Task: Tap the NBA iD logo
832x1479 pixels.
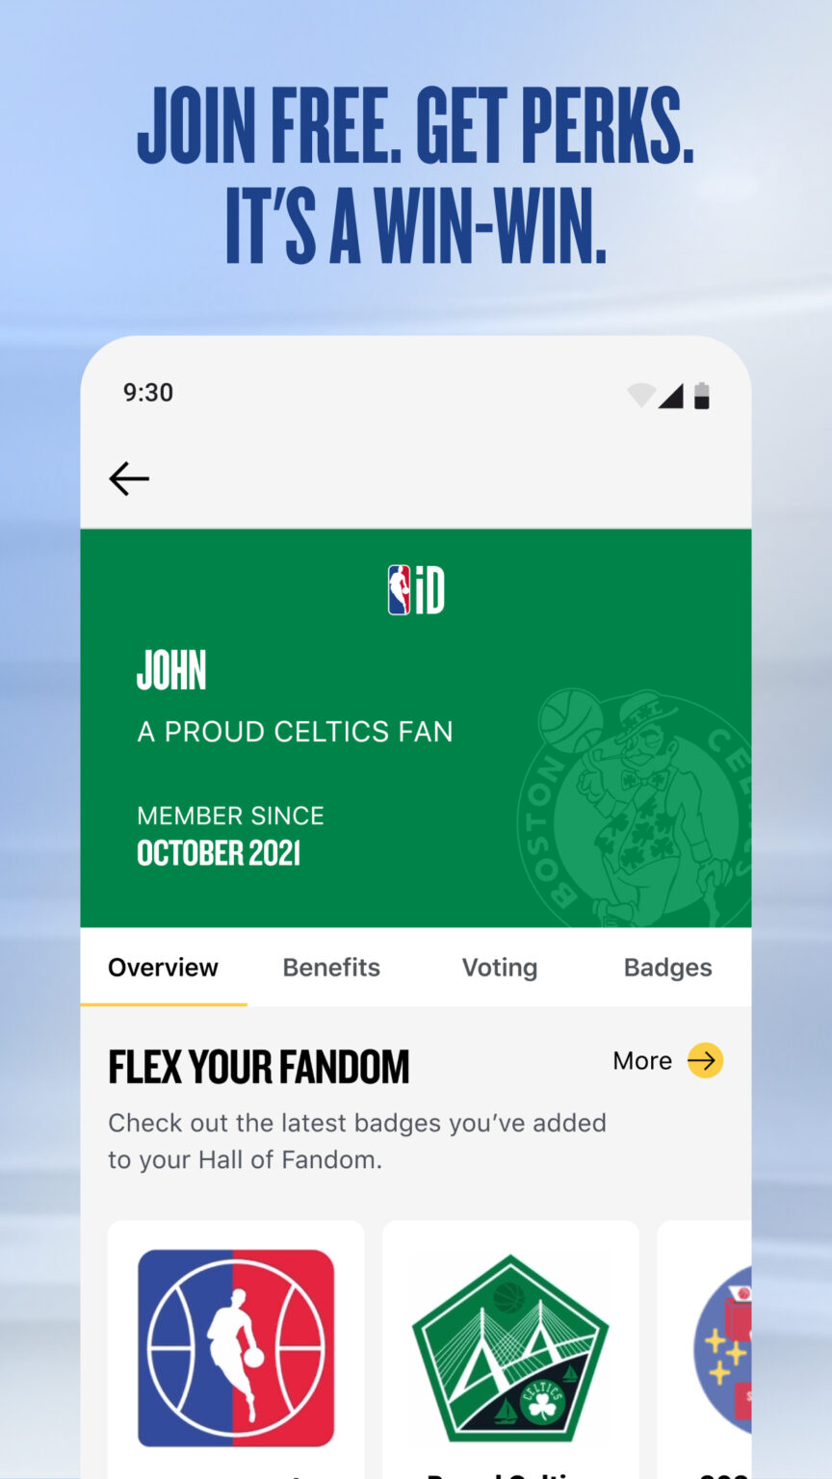Action: click(415, 590)
